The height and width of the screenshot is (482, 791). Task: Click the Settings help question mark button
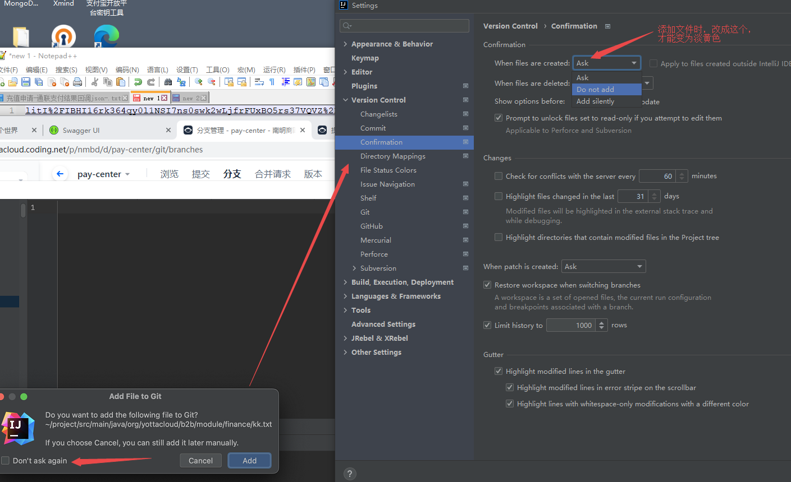tap(350, 474)
